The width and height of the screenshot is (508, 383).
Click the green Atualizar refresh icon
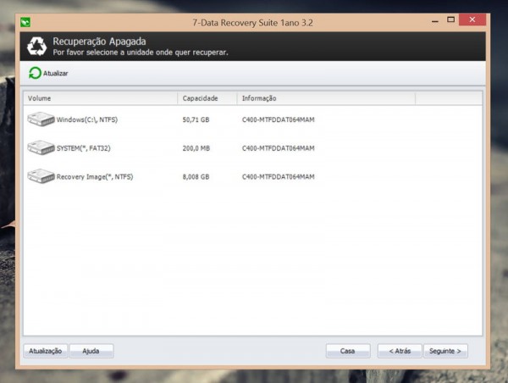35,73
